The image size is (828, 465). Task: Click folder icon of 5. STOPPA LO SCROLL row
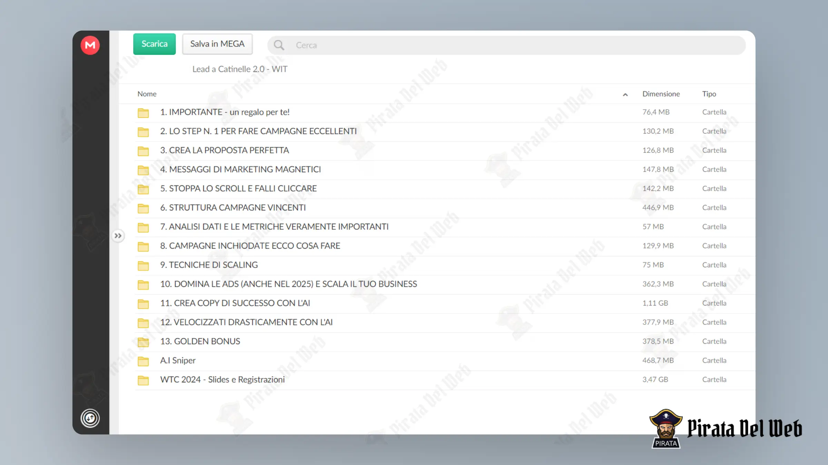pyautogui.click(x=143, y=189)
